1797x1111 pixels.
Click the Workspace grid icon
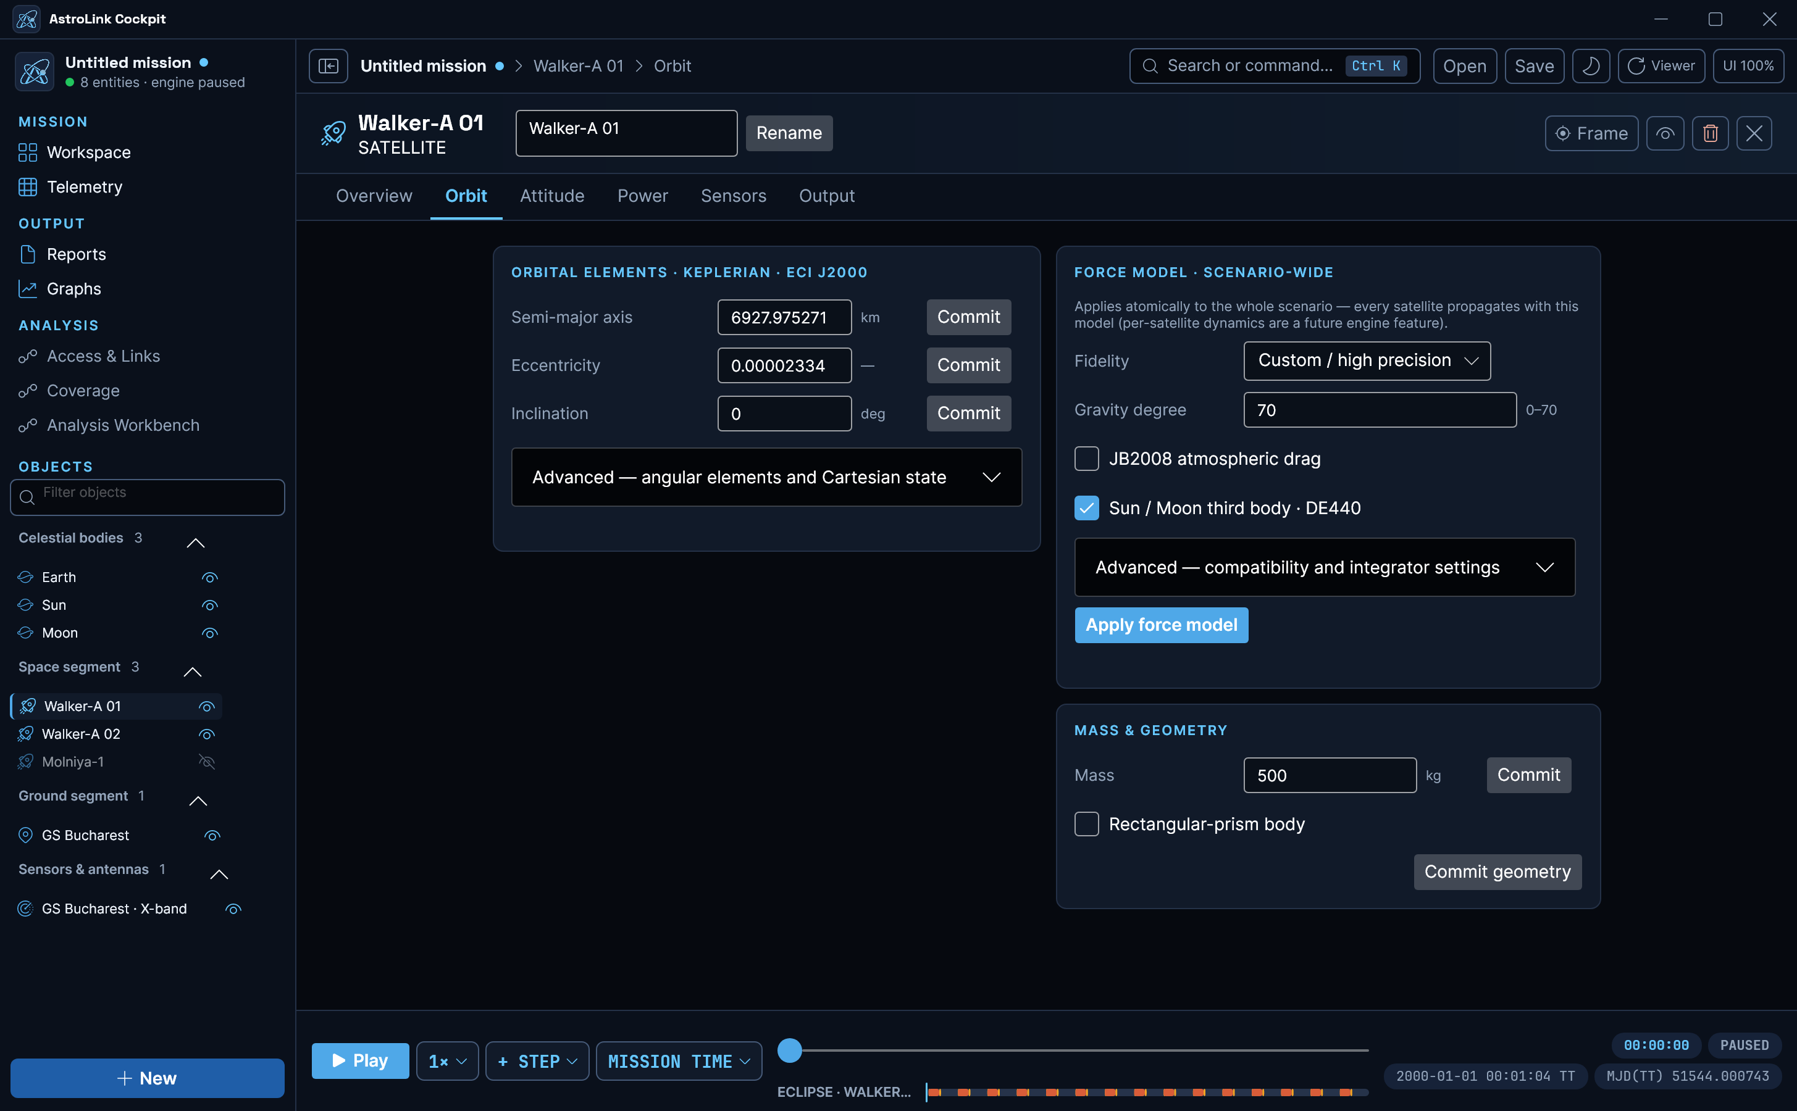click(x=27, y=152)
